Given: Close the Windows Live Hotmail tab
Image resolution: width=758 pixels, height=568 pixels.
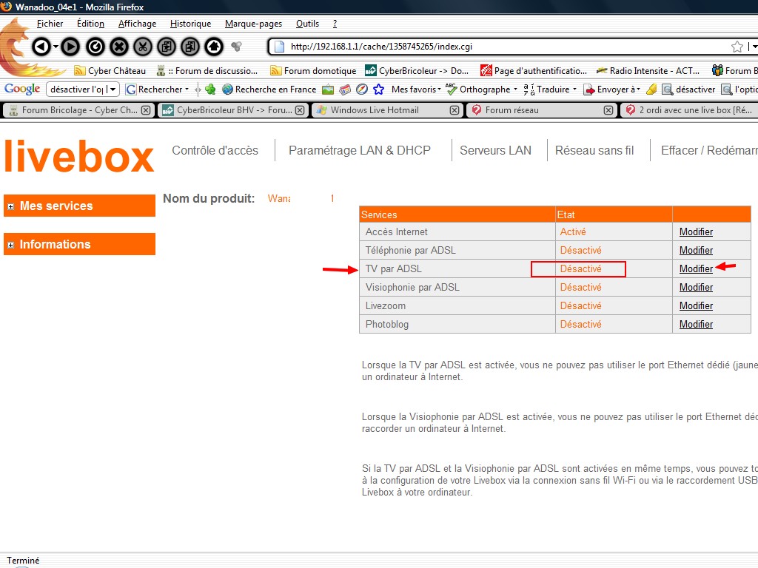Looking at the screenshot, I should [x=455, y=110].
